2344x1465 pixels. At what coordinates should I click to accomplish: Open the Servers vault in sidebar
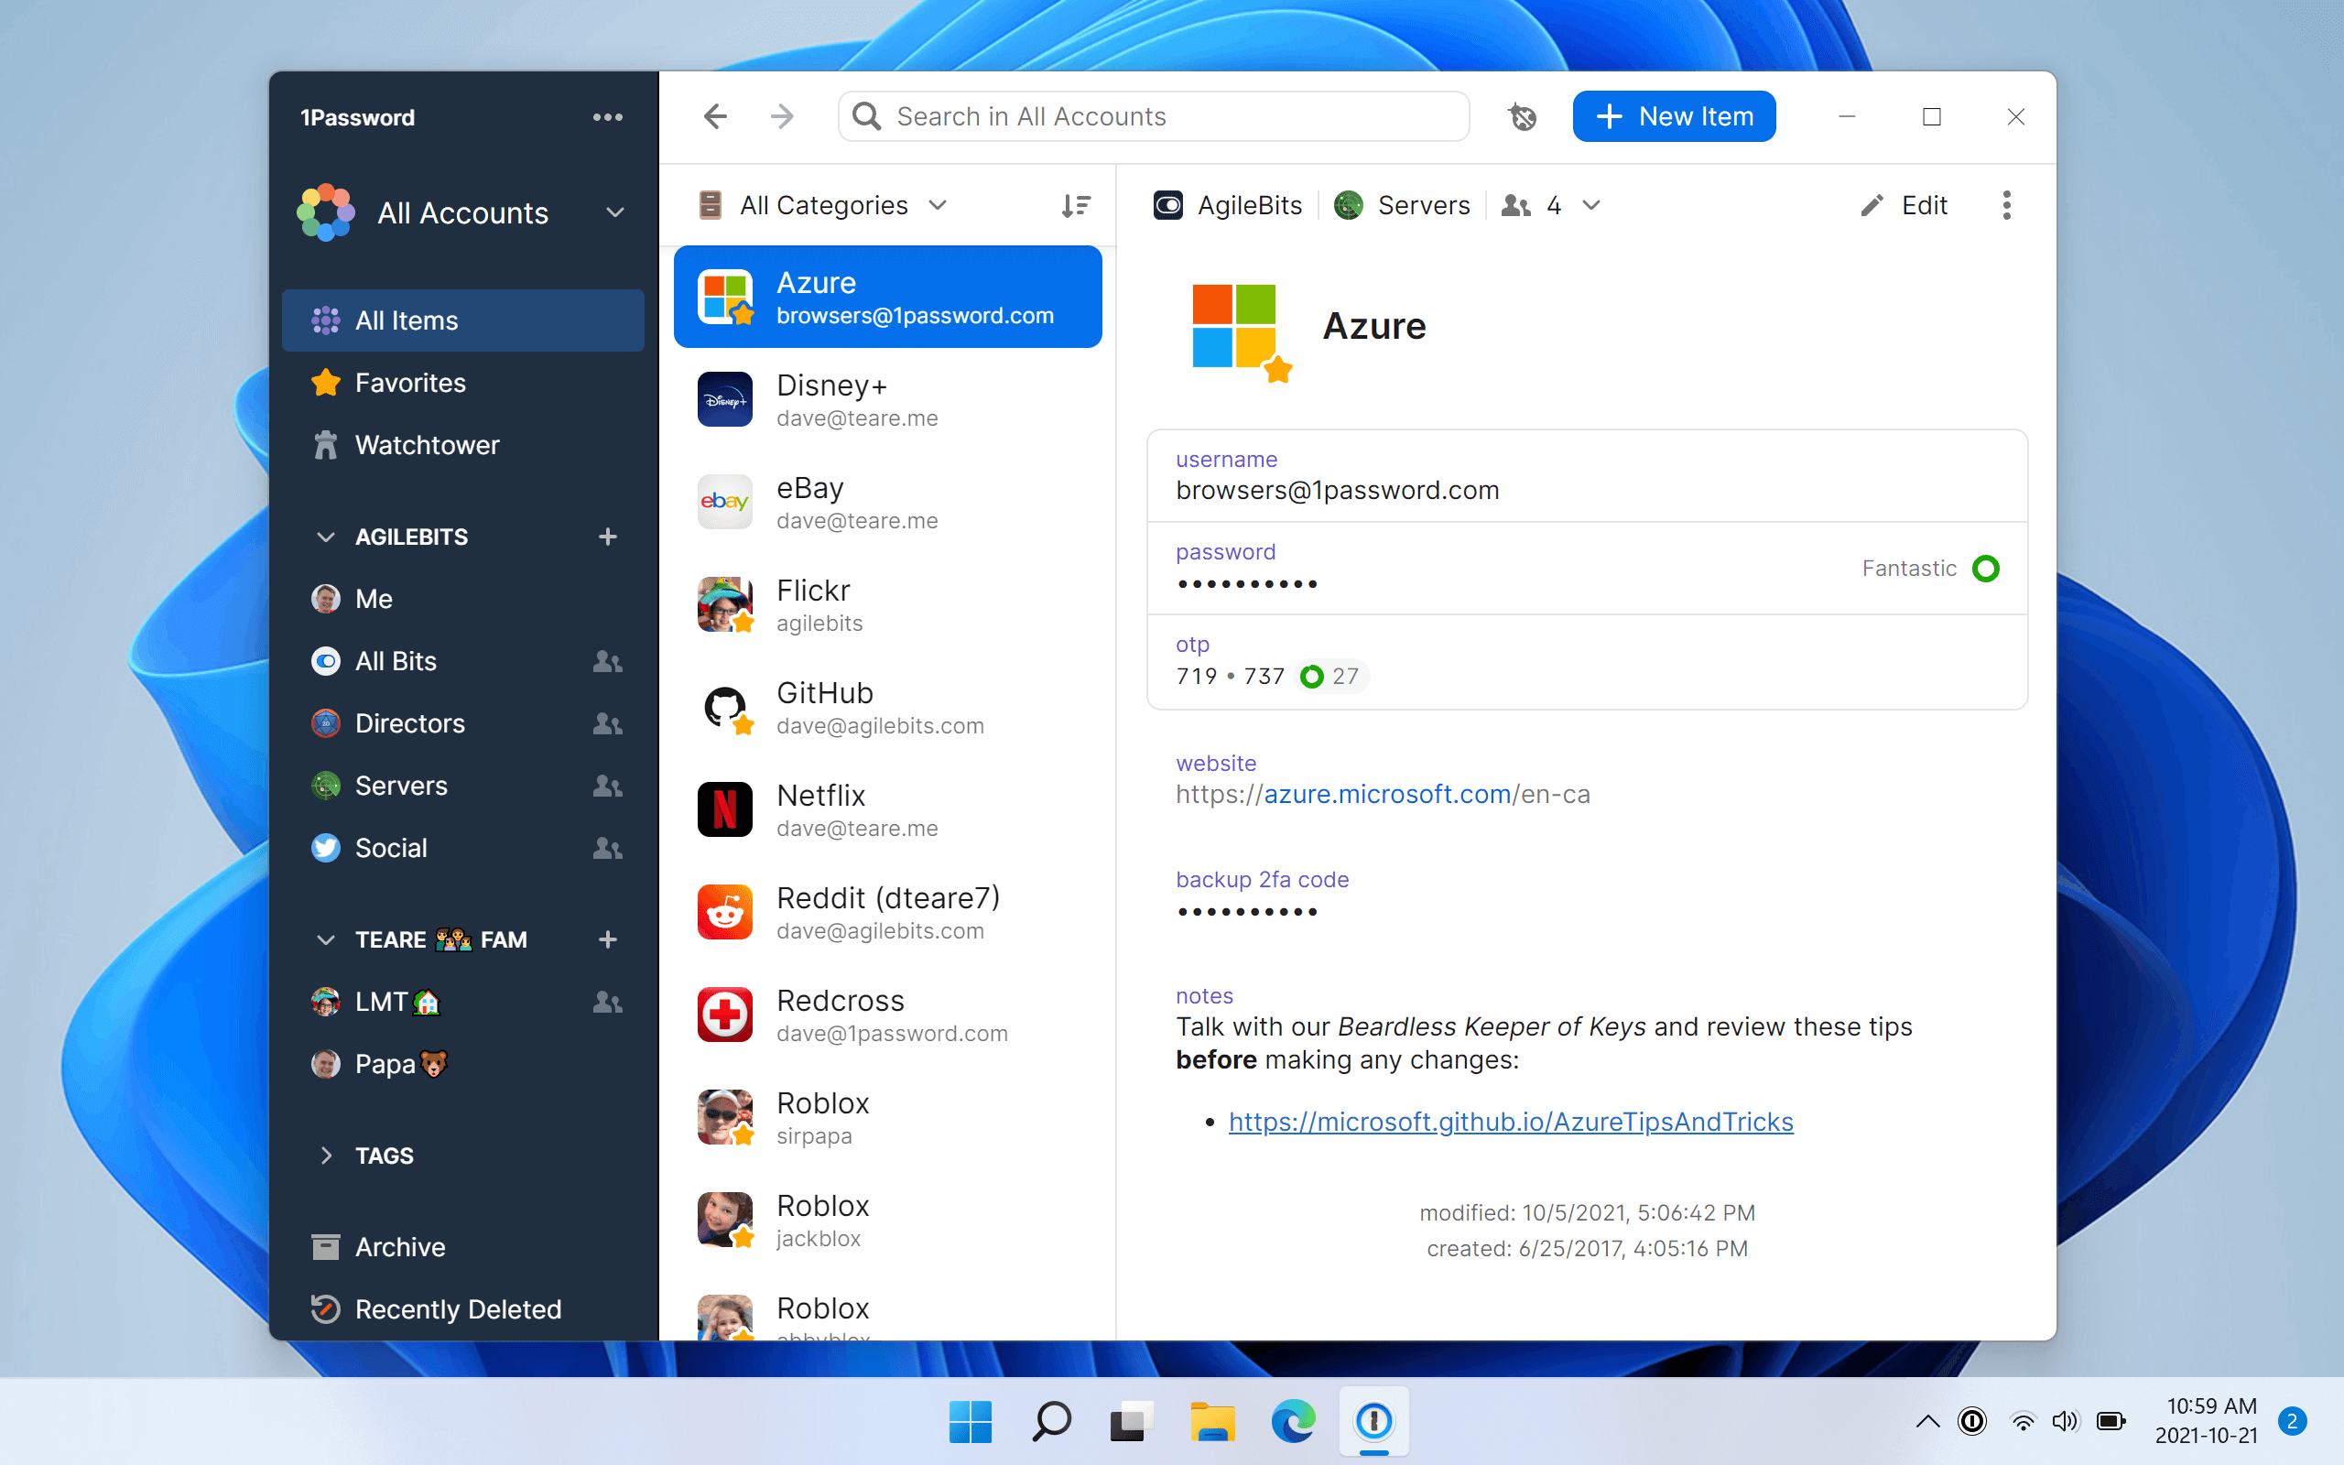pos(401,785)
